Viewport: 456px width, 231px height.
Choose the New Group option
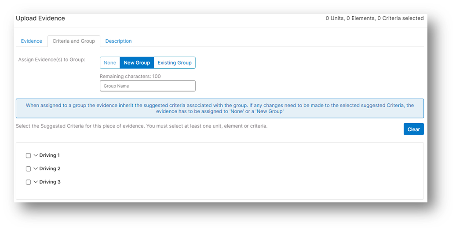[137, 62]
